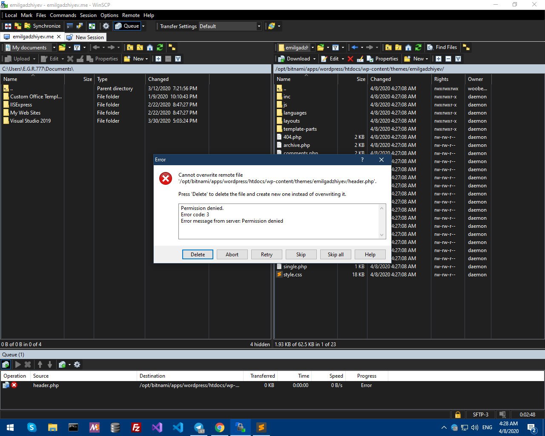Click the Download button
Image resolution: width=545 pixels, height=436 pixels.
coord(294,59)
